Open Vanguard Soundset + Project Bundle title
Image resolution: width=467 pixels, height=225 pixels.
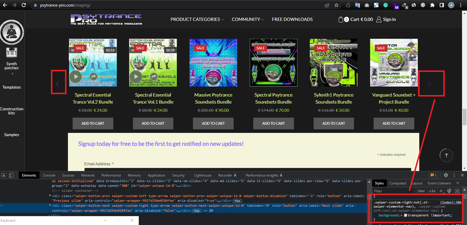point(394,98)
